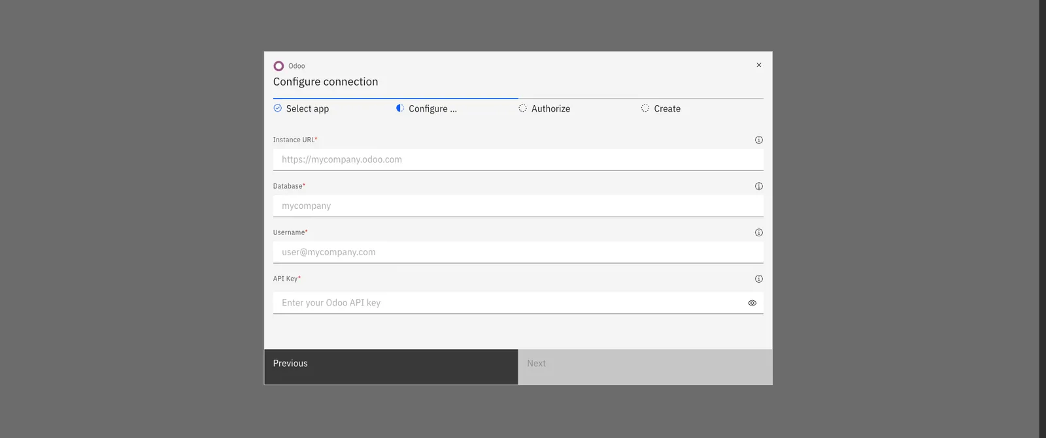Show info for Instance URL field
1046x438 pixels.
pos(758,140)
